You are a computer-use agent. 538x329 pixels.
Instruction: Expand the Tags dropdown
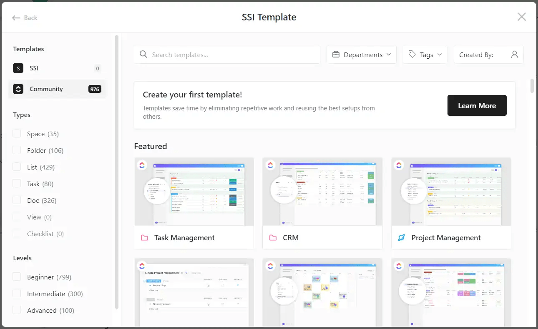click(x=425, y=54)
